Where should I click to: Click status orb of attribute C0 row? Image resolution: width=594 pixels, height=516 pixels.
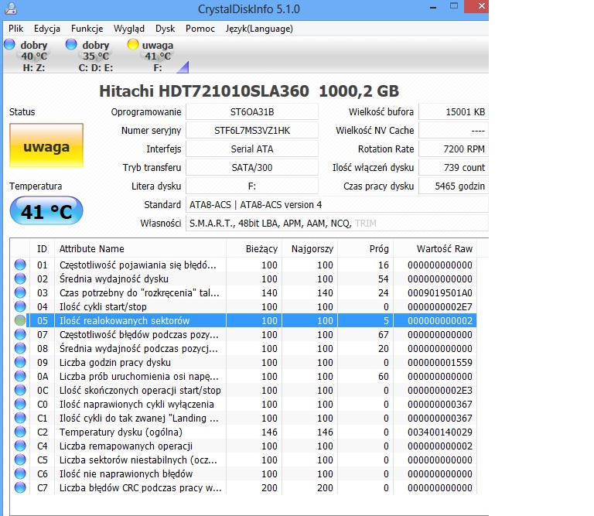click(20, 404)
